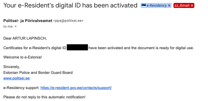Screen dimensions: 208x101
Task: Expand recipient details arrow next to 'to me'
Action: [x=16, y=27]
